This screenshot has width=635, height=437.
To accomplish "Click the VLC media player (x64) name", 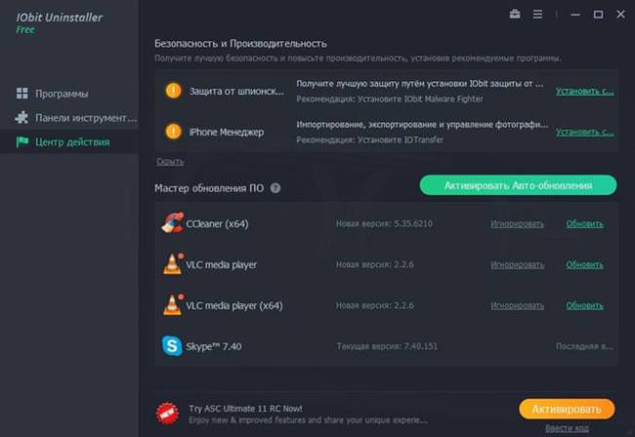I will pyautogui.click(x=234, y=305).
